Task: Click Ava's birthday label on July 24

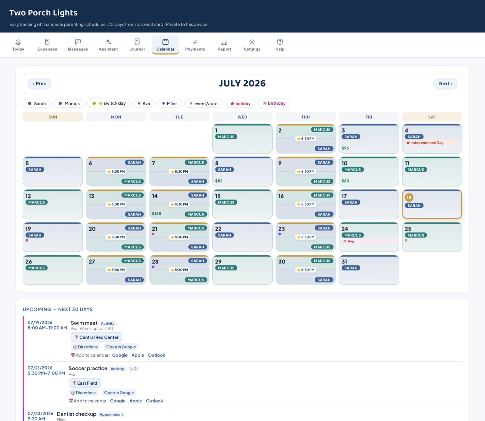Action: 369,241
